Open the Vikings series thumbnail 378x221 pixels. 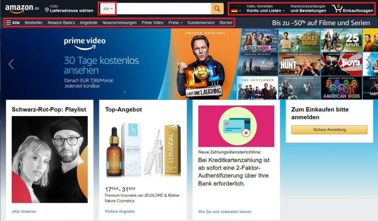[x=299, y=88]
